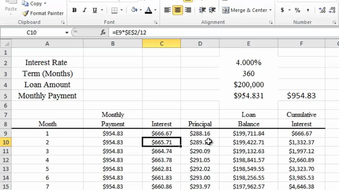This screenshot has width=339, height=190.
Task: Open Name Box dropdown arrow
Action: (x=67, y=33)
